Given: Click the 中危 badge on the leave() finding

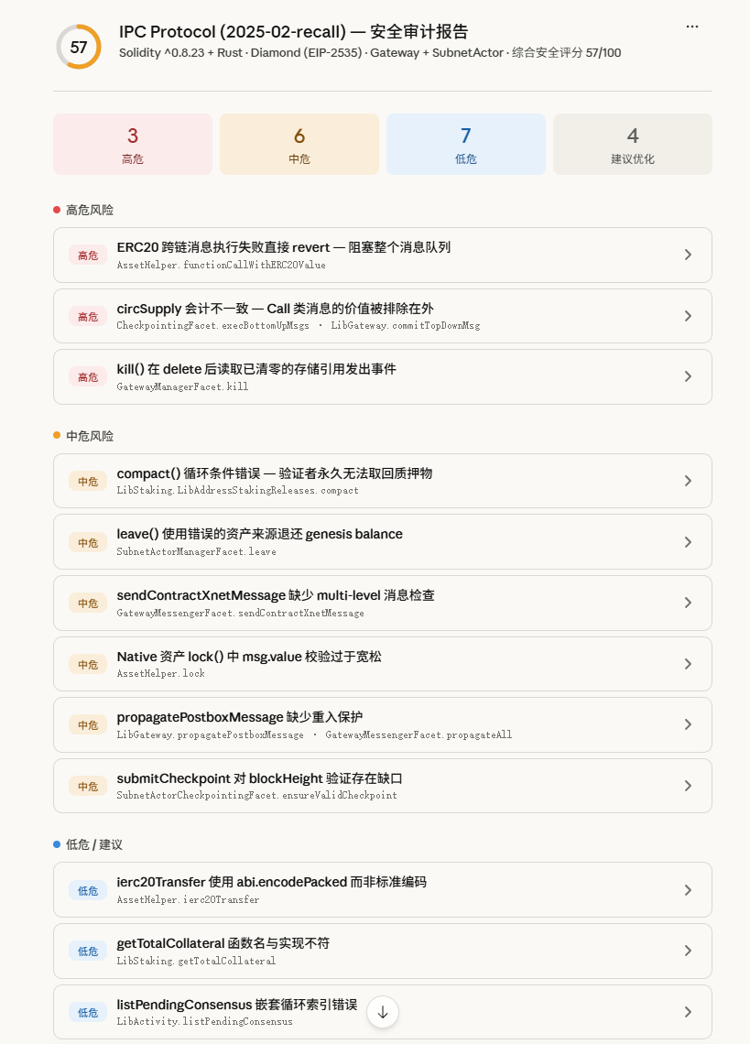Looking at the screenshot, I should click(x=88, y=542).
